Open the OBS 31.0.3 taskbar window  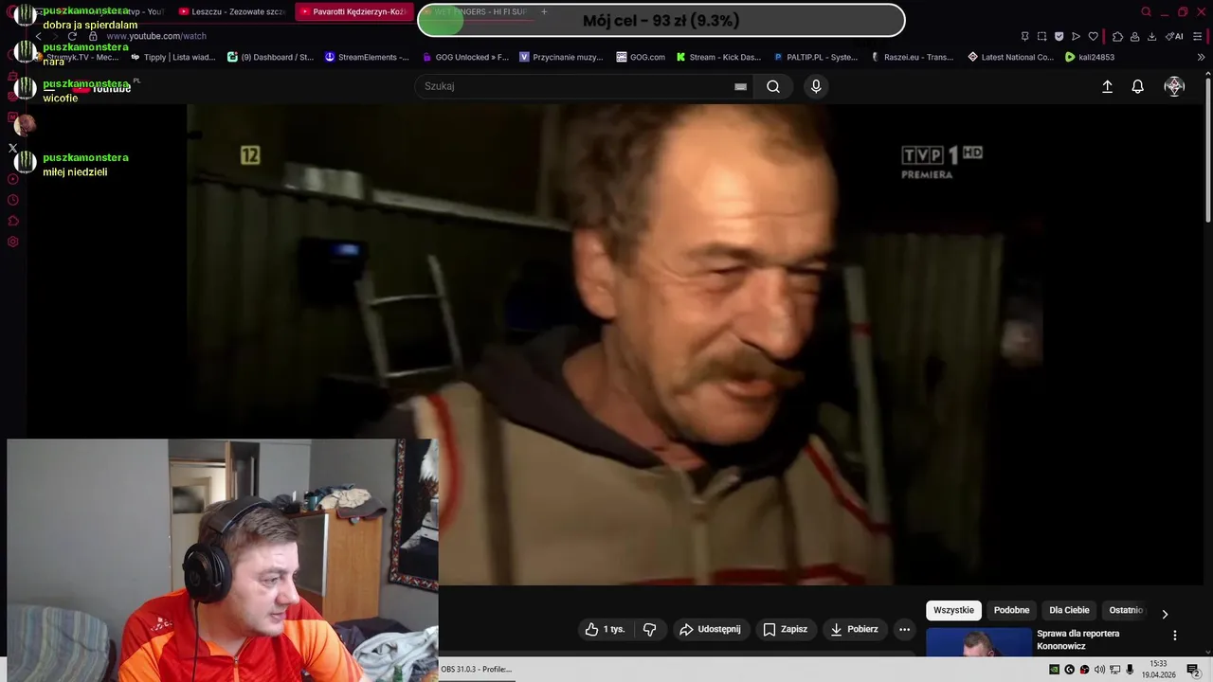click(477, 669)
